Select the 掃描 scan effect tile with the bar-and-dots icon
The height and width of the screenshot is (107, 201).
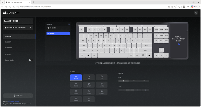point(89,99)
